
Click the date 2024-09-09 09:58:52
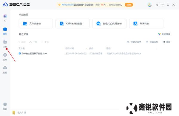tap(76, 53)
